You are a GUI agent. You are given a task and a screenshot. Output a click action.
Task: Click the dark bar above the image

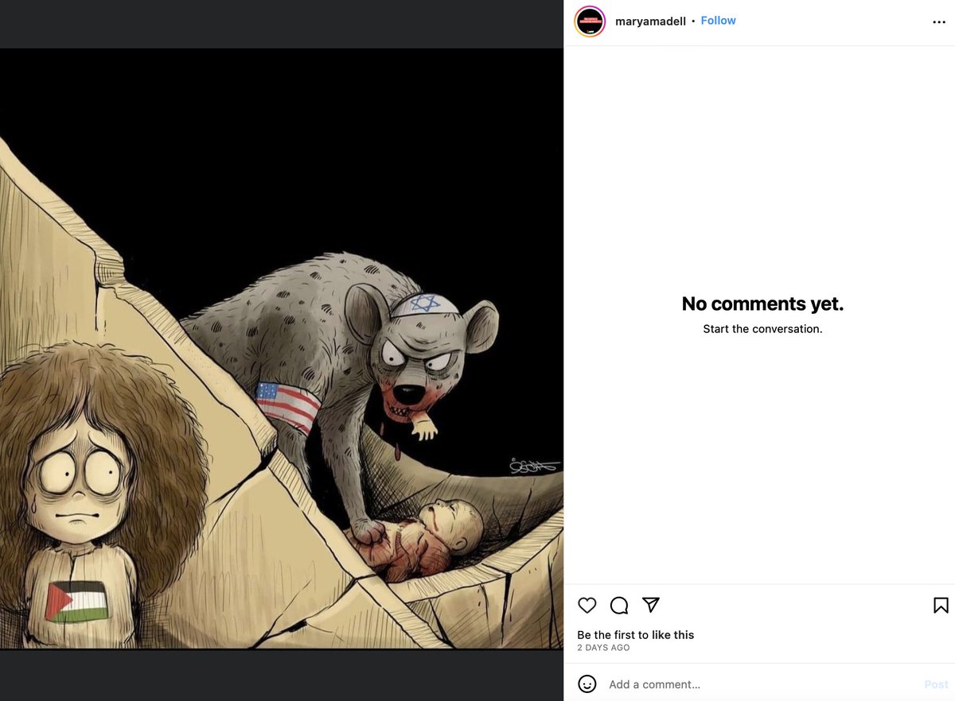click(x=282, y=24)
